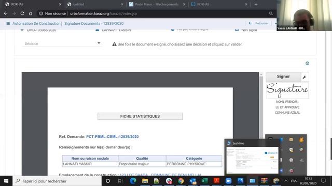Close the untitled tab
Viewport: 332px width, 186px height.
122,4
